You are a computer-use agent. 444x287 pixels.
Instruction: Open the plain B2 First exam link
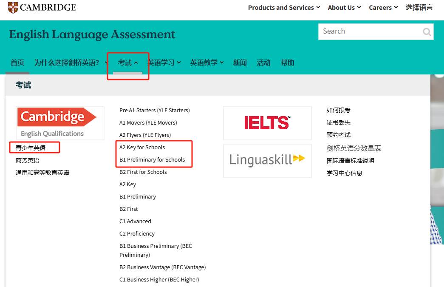129,209
